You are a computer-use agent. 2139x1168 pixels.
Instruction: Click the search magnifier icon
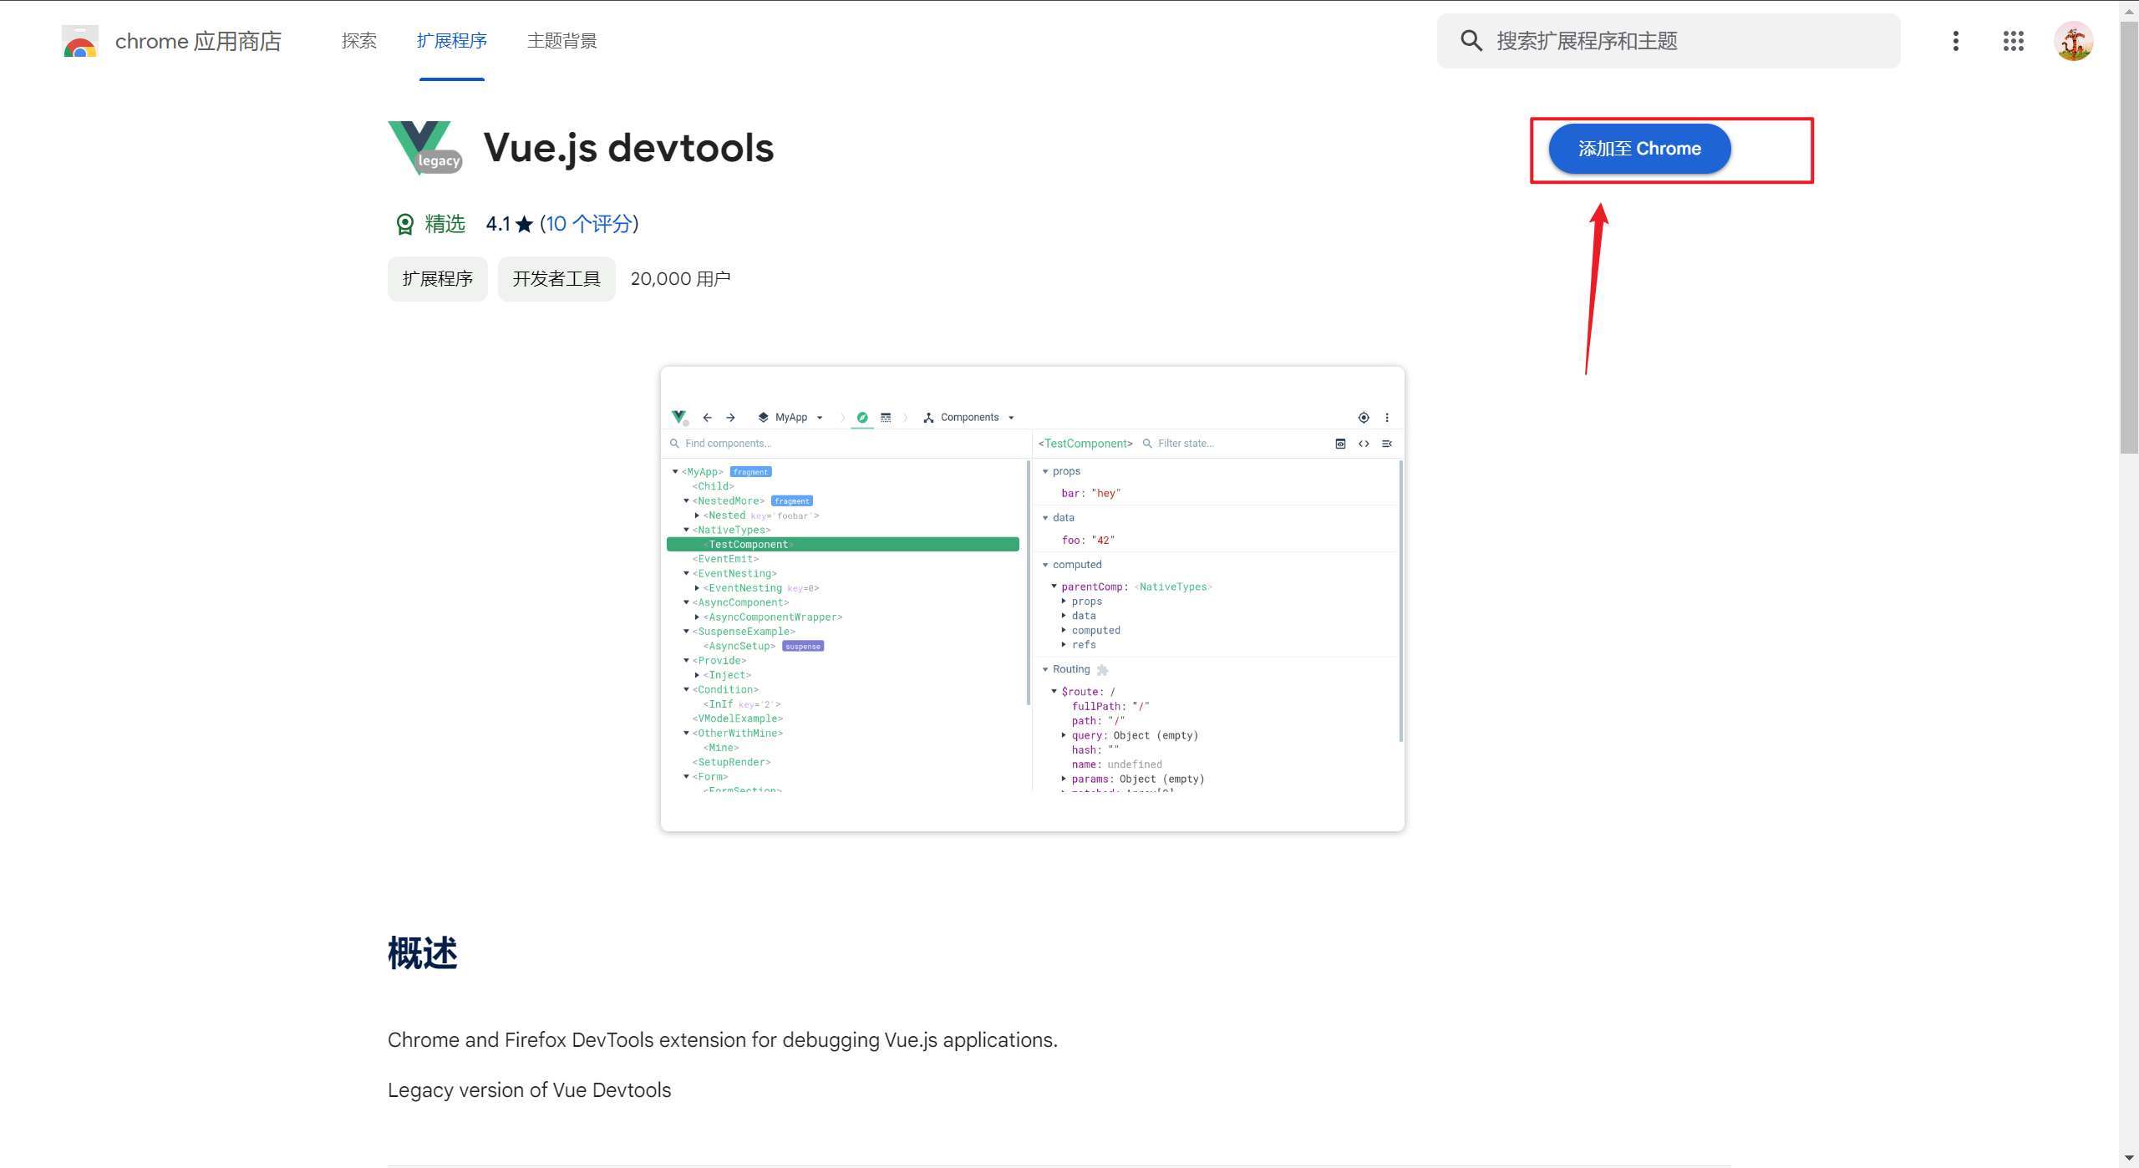point(1471,41)
